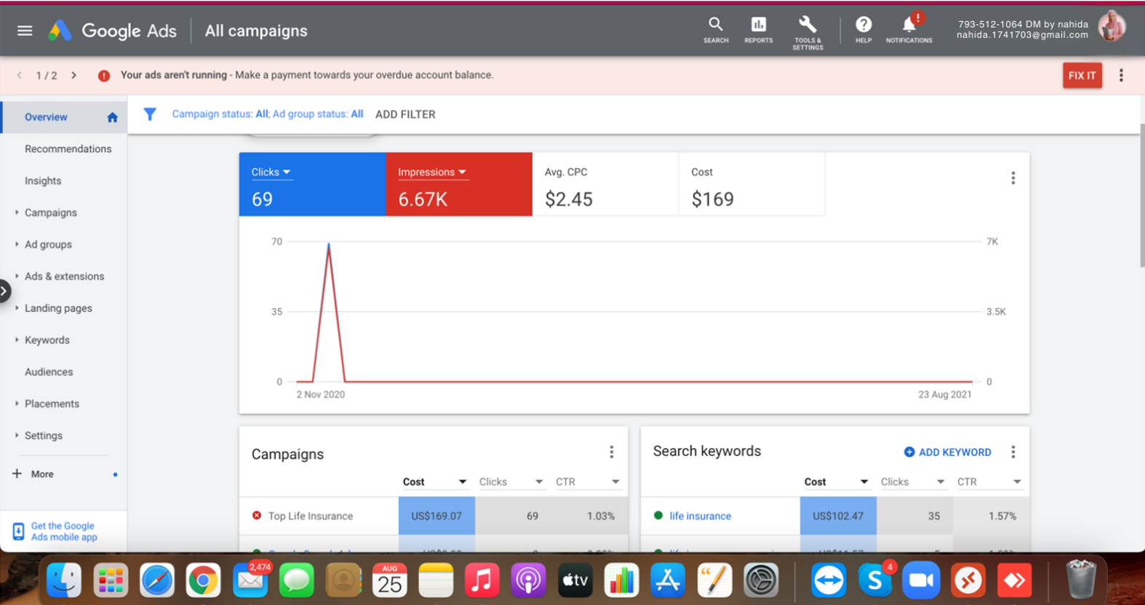Image resolution: width=1145 pixels, height=605 pixels.
Task: Open the hamburger main menu
Action: [x=25, y=31]
